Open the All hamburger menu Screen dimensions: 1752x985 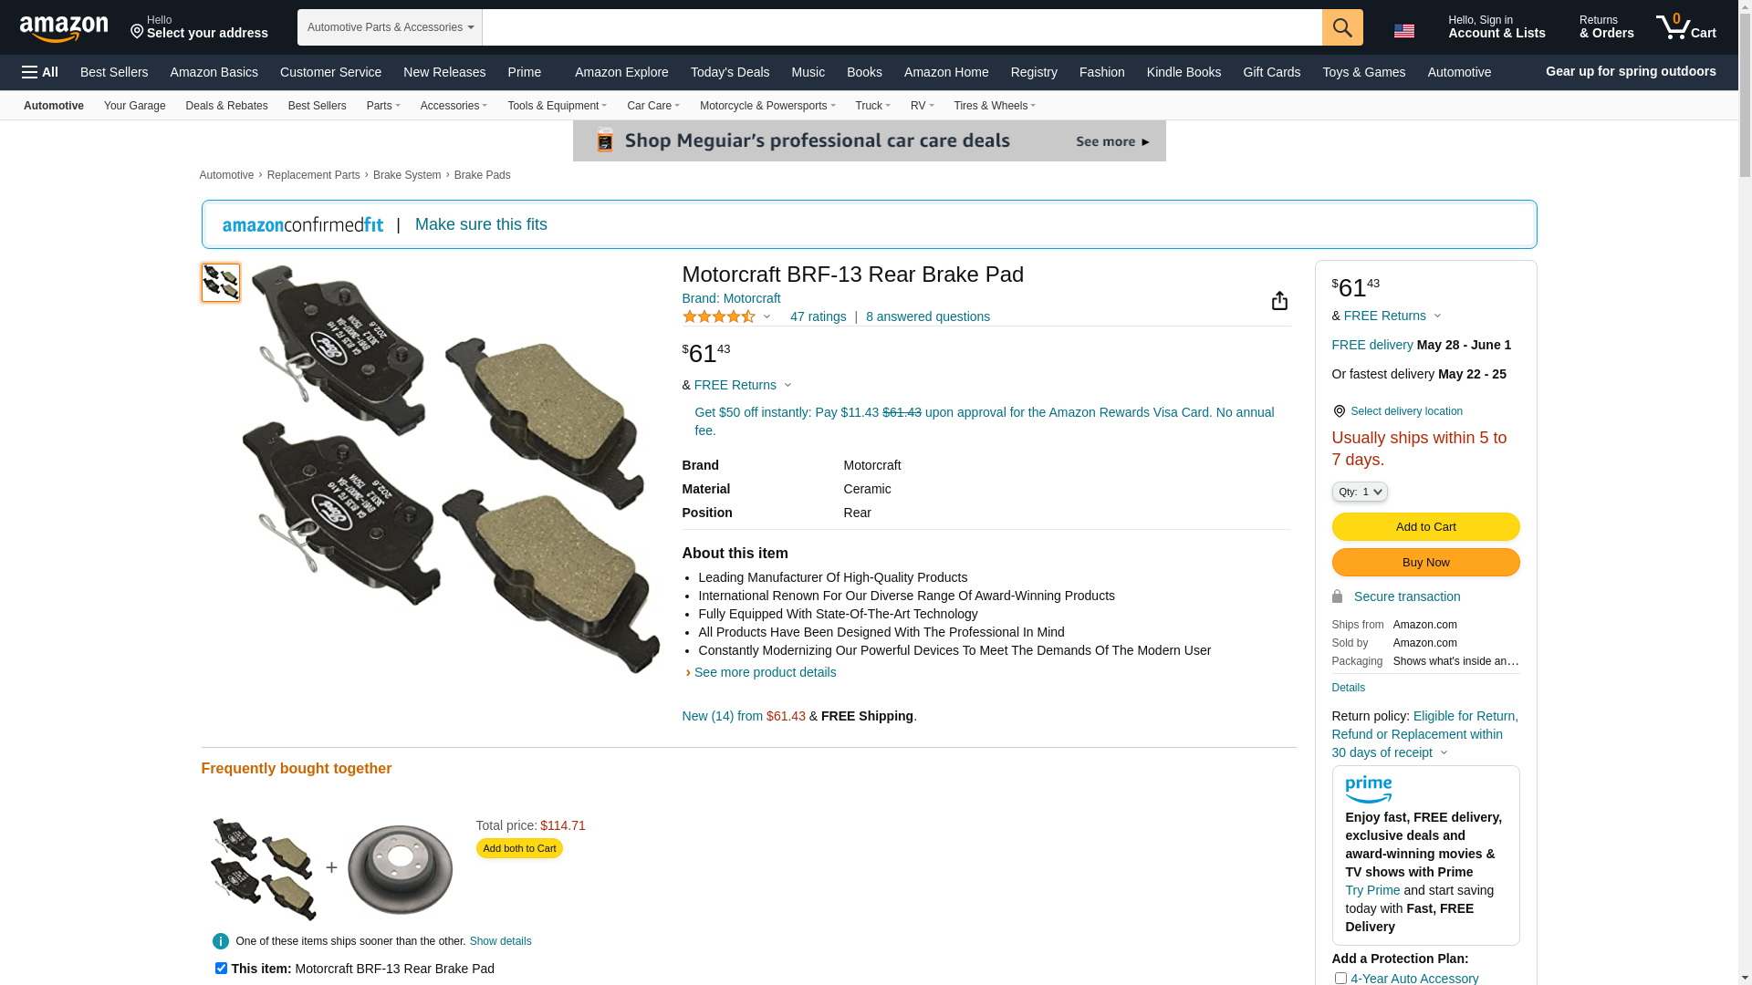(x=40, y=72)
